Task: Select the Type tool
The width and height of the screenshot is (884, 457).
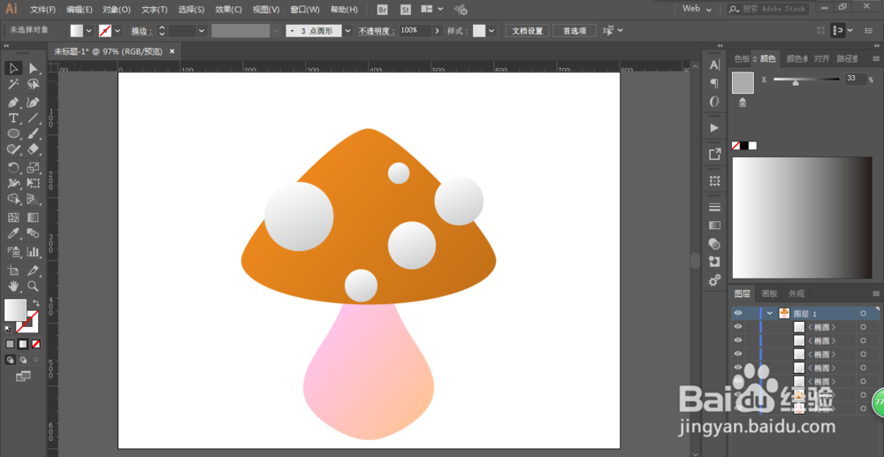Action: tap(13, 118)
